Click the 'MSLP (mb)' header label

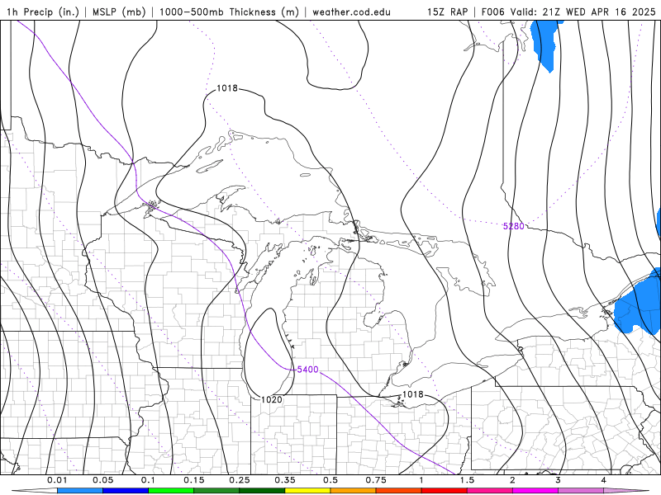click(x=119, y=12)
